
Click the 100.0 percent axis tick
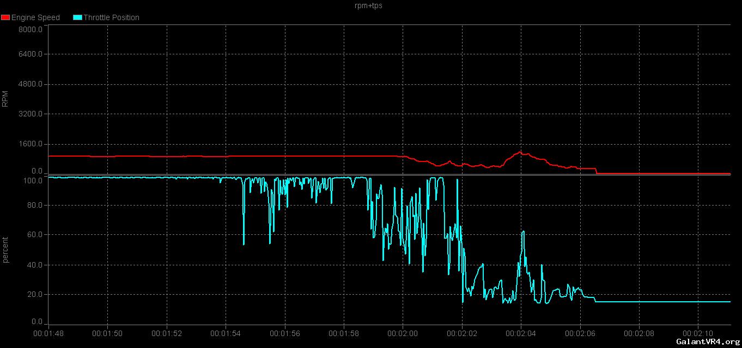point(32,180)
